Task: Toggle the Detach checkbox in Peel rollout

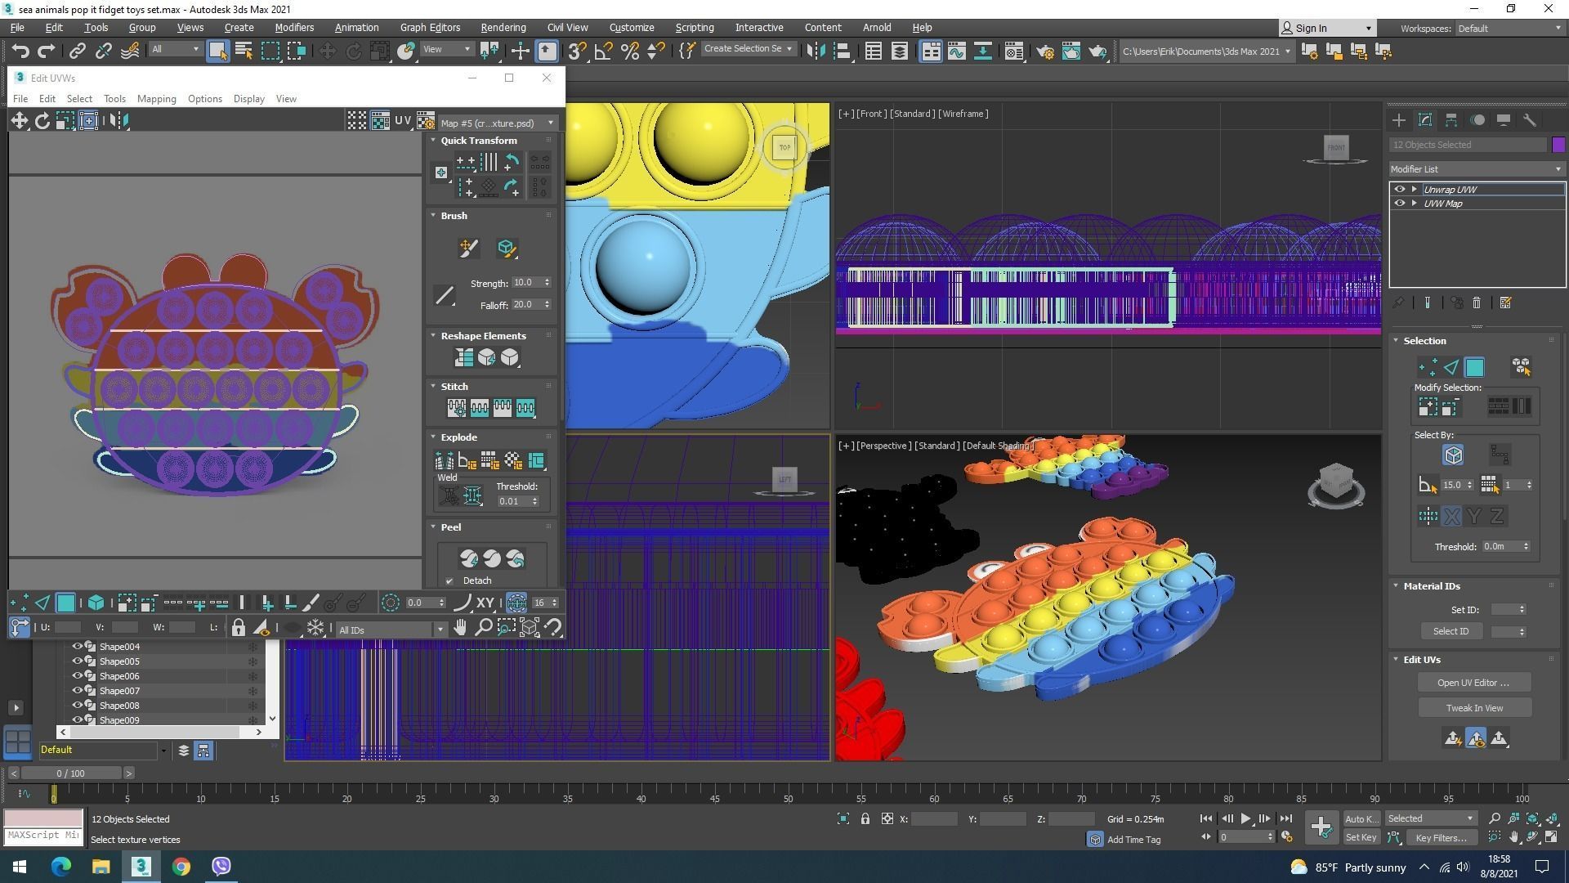Action: pyautogui.click(x=449, y=581)
